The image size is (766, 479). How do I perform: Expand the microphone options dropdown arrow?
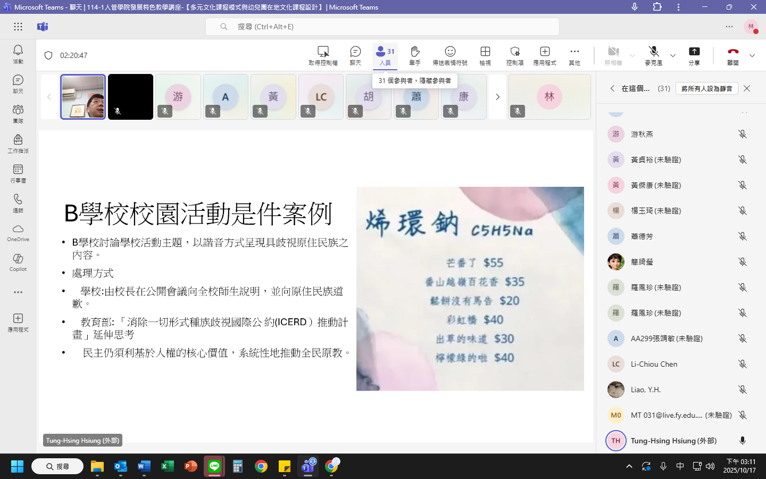pyautogui.click(x=673, y=55)
